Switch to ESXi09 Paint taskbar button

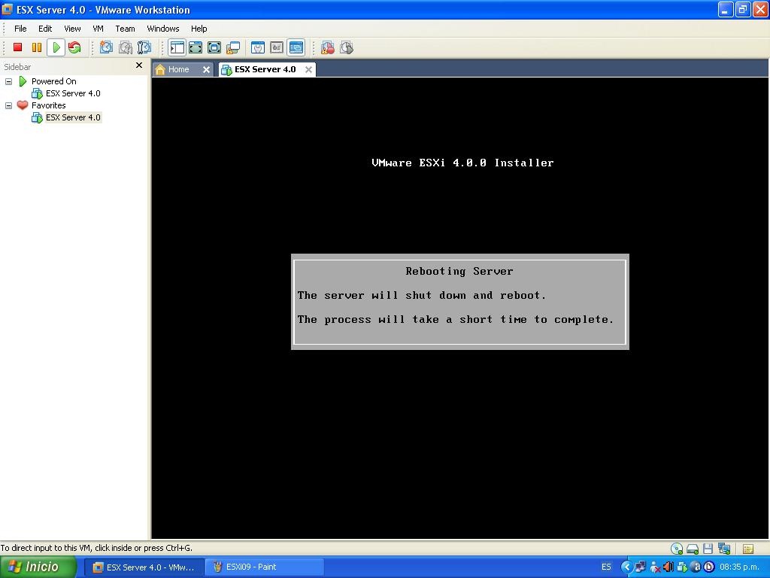tap(264, 567)
